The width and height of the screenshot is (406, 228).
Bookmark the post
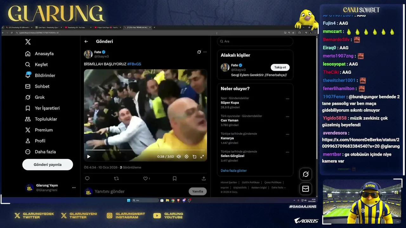(x=174, y=179)
